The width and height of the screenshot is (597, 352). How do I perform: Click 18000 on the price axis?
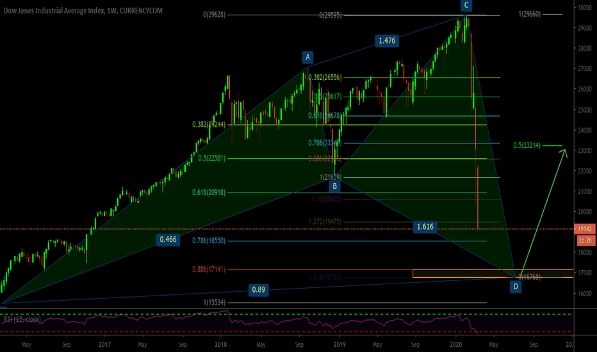(584, 252)
